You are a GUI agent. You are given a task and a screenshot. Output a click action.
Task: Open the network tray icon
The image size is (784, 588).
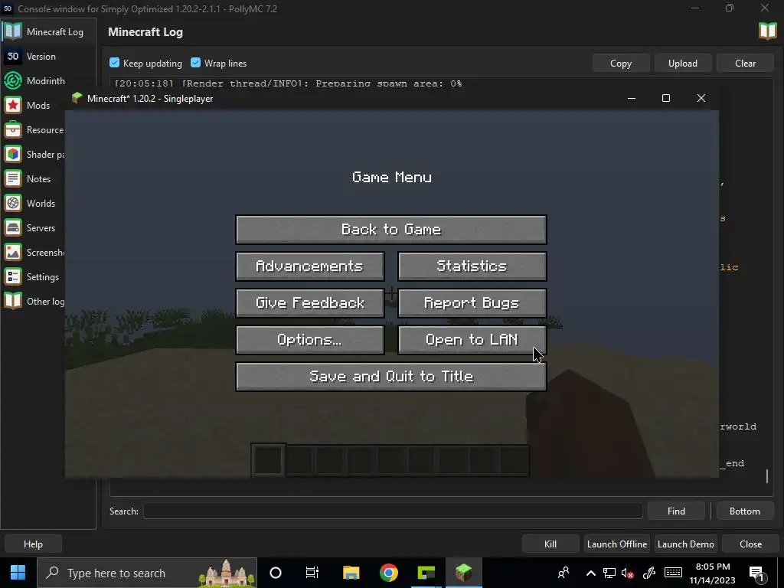(609, 573)
